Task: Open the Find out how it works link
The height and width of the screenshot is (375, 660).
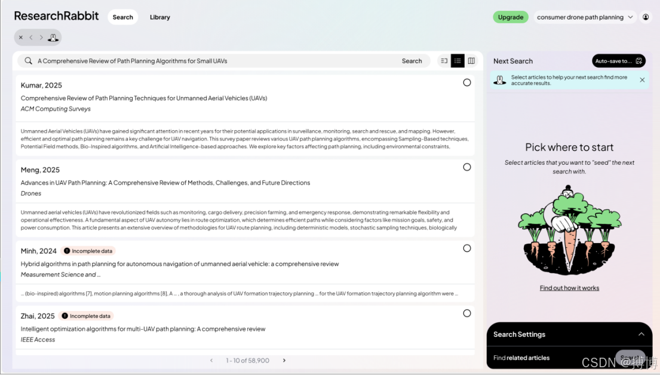Action: point(569,288)
